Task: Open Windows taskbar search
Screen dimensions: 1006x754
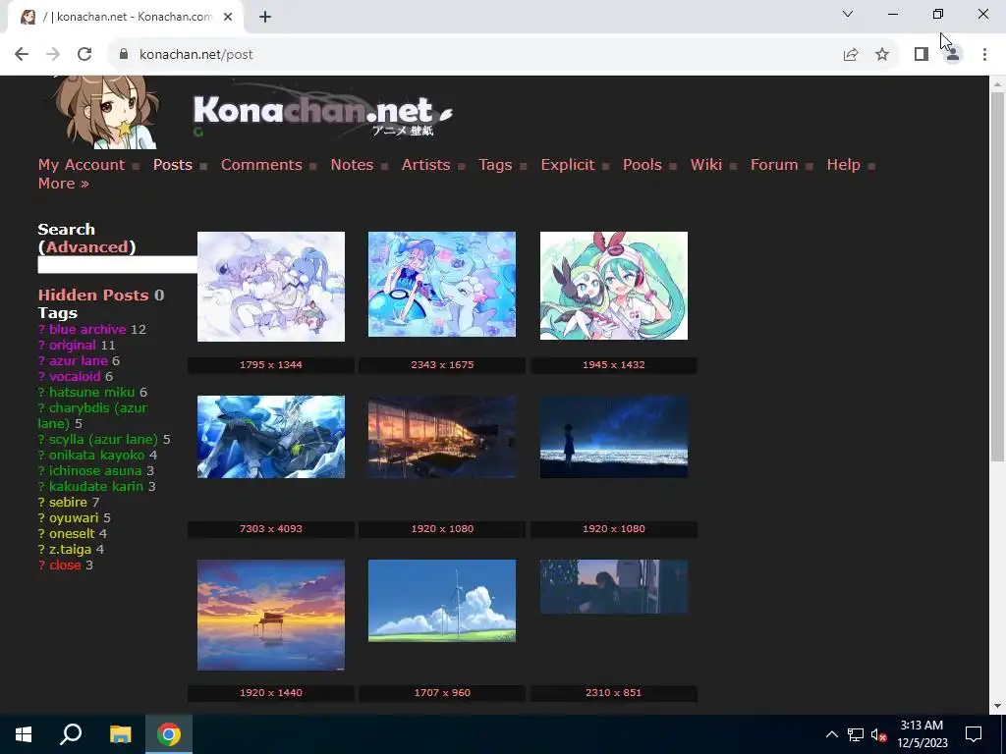Action: (71, 734)
